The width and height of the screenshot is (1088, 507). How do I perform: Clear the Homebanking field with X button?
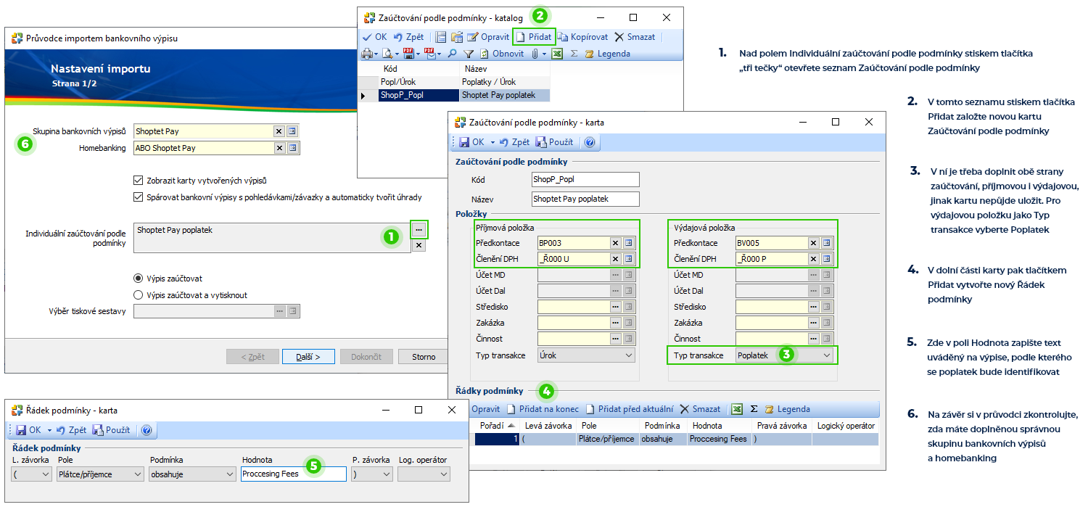click(x=279, y=148)
